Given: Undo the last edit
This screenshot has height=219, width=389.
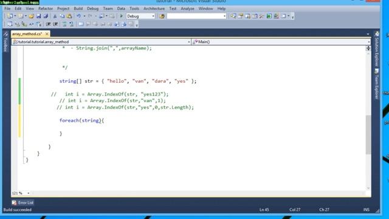Looking at the screenshot, I should (x=78, y=16).
